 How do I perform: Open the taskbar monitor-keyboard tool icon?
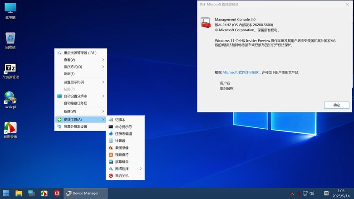[32, 193]
